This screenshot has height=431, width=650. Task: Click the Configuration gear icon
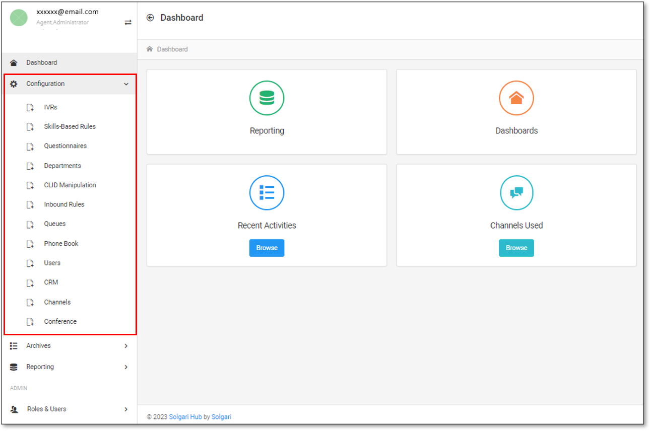[14, 84]
